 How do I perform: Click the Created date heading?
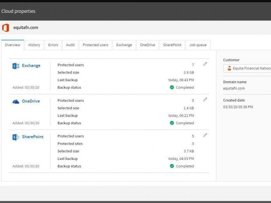click(x=234, y=100)
